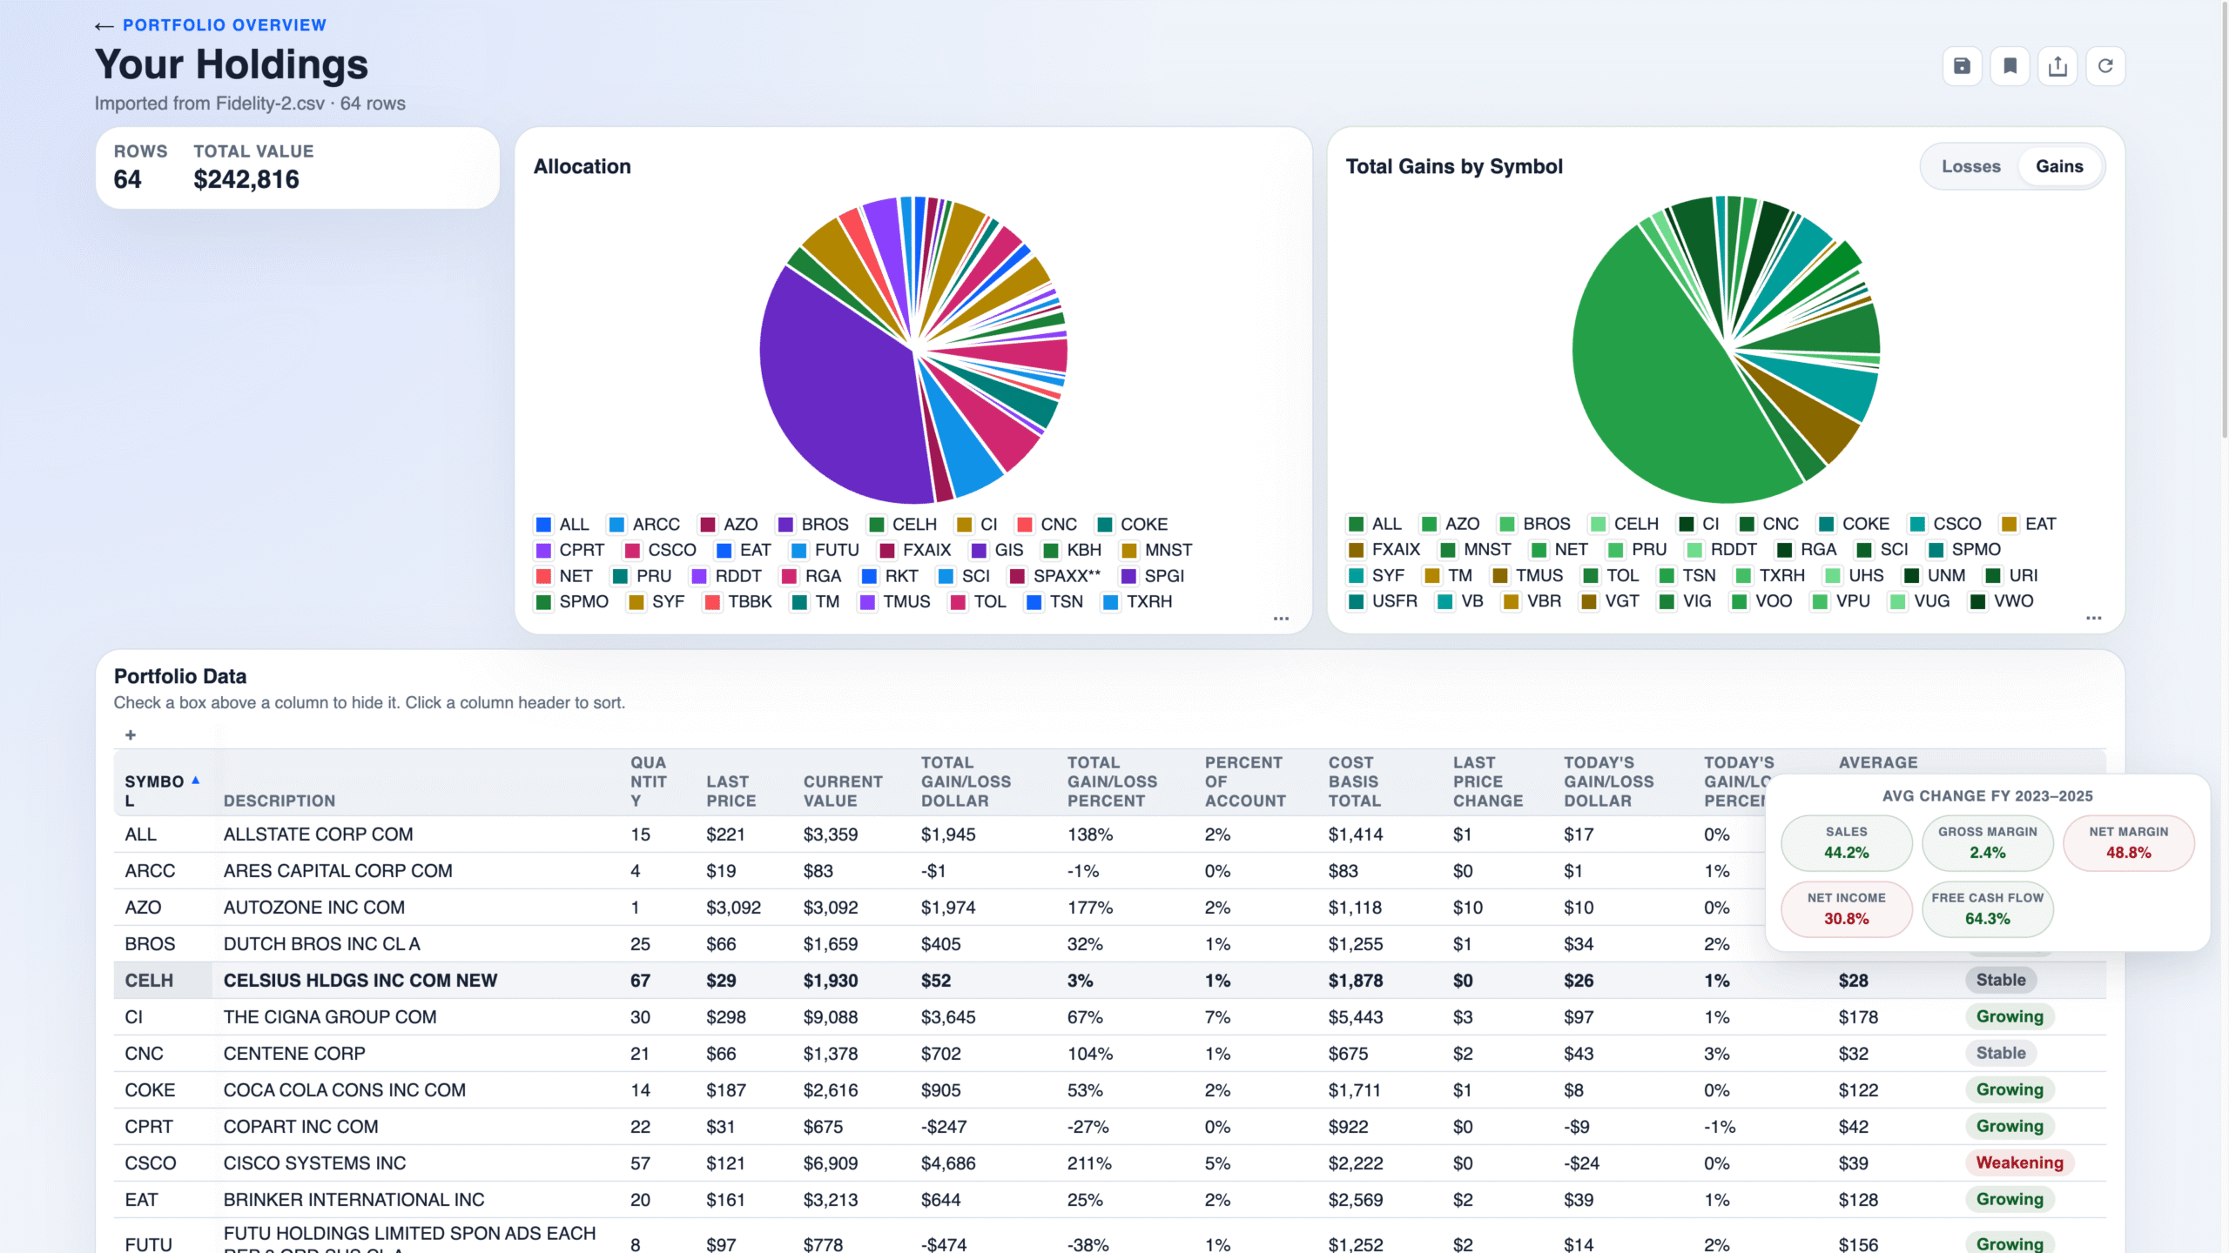Sort by Total Gain/Loss Percent header
The height and width of the screenshot is (1253, 2229).
click(1112, 781)
